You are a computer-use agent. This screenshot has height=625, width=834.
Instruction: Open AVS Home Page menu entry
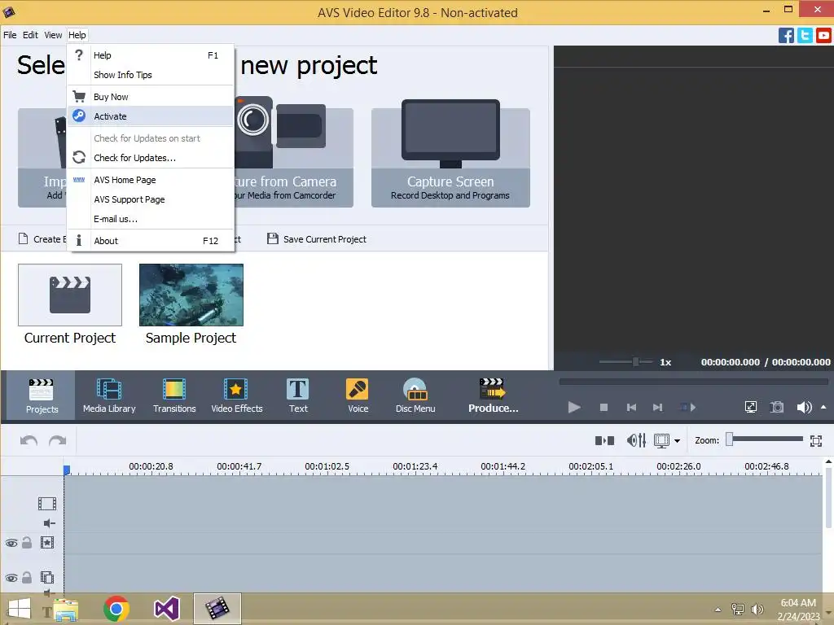pos(151,180)
